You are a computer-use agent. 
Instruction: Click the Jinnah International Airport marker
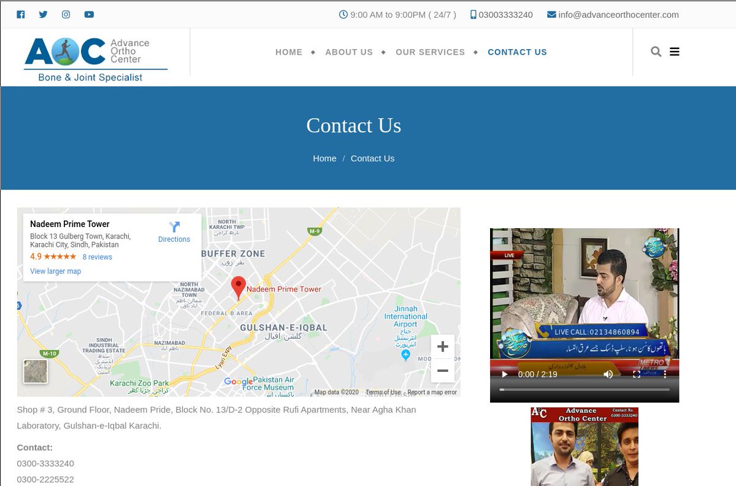[405, 355]
